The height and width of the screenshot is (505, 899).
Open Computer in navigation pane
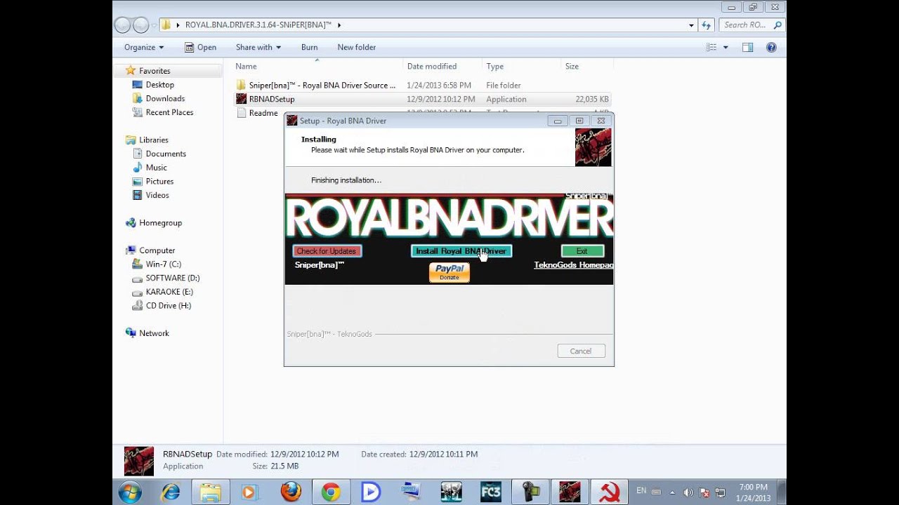tap(157, 250)
